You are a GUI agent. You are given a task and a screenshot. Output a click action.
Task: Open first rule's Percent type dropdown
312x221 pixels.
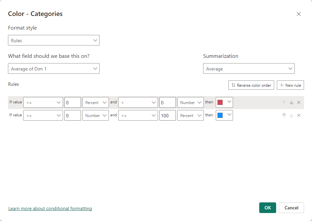pos(96,102)
